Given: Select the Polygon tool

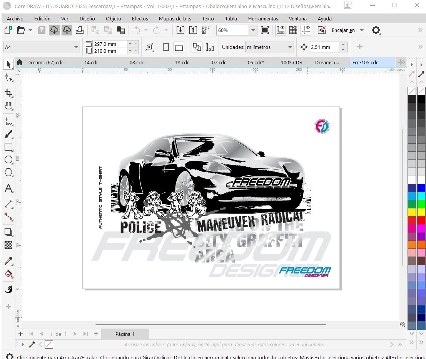Looking at the screenshot, I should [8, 172].
